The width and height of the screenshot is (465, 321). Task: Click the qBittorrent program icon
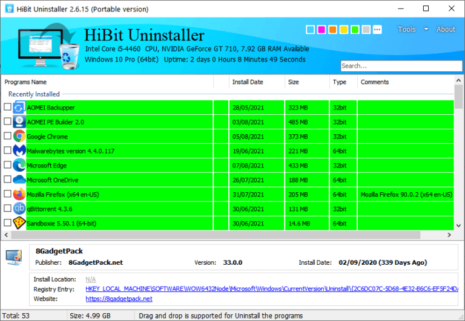19,209
